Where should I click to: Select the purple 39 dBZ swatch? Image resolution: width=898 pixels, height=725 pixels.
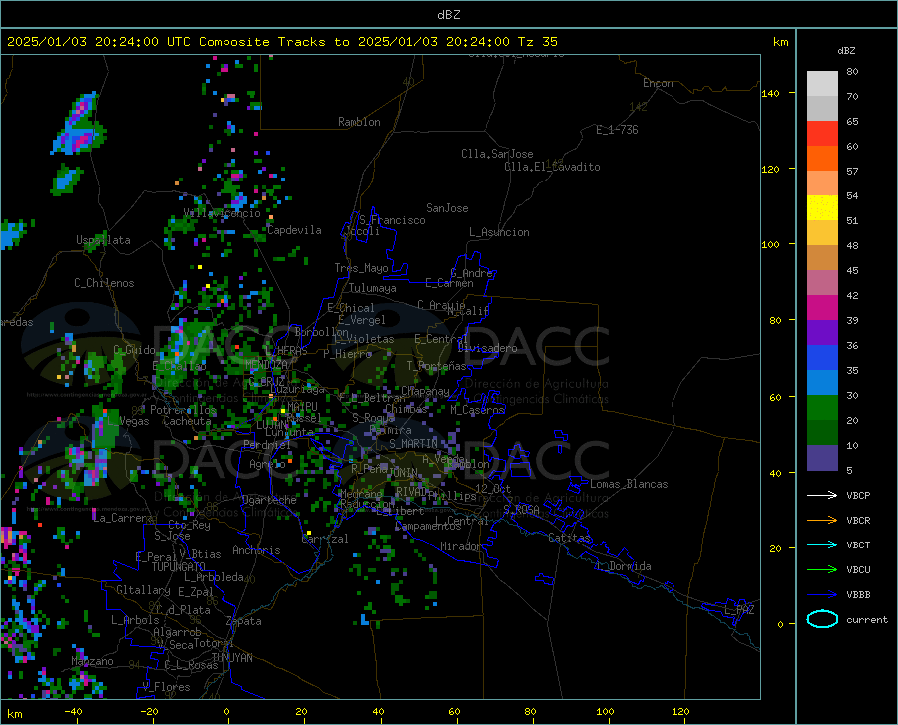tap(822, 333)
